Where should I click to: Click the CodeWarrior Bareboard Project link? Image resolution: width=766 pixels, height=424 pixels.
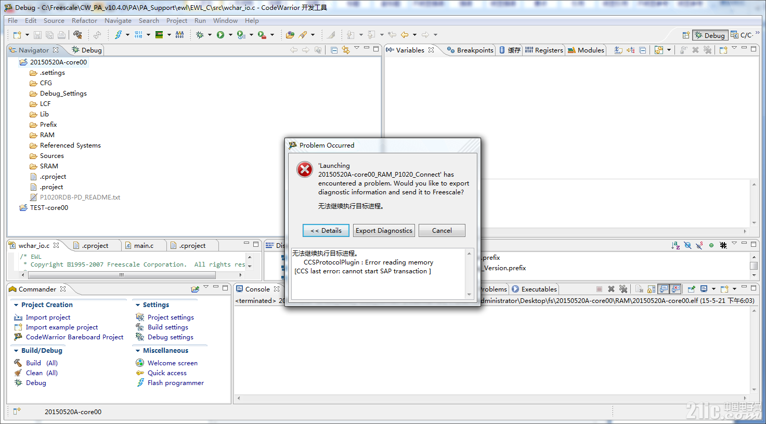[75, 337]
